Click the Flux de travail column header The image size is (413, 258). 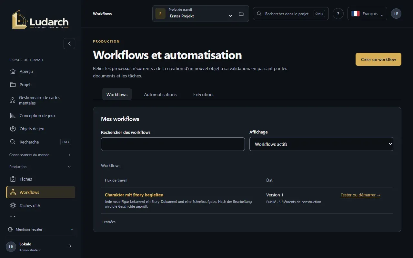tap(116, 180)
